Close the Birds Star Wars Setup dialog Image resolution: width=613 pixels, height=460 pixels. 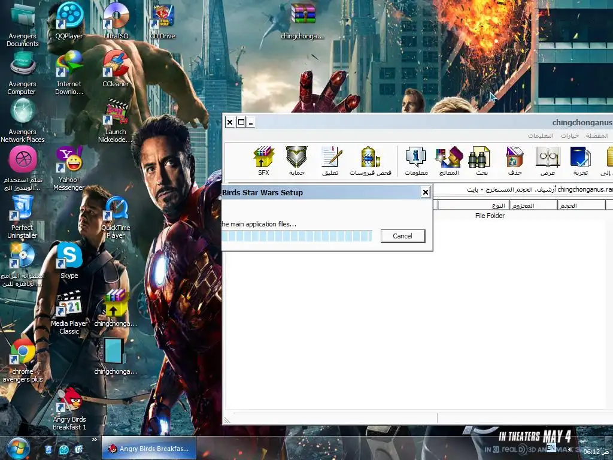coord(426,192)
